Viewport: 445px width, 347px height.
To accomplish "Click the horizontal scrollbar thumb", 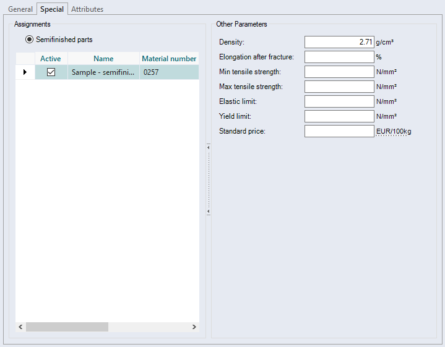I will coord(67,327).
